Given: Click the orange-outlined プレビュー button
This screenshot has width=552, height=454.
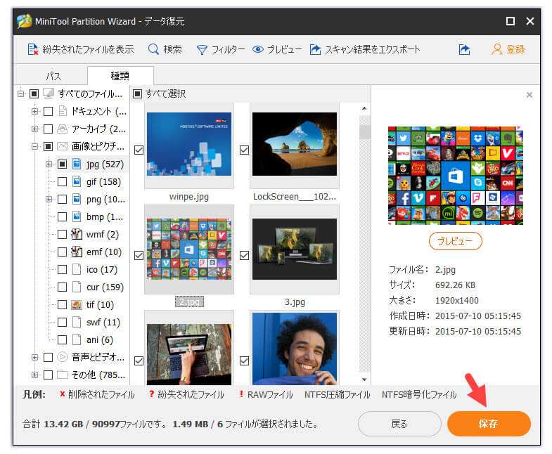Looking at the screenshot, I should point(455,241).
